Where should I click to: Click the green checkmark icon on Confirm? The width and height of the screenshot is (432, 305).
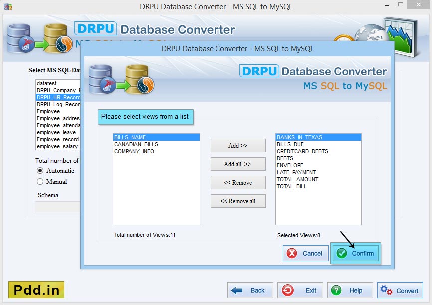pyautogui.click(x=342, y=253)
